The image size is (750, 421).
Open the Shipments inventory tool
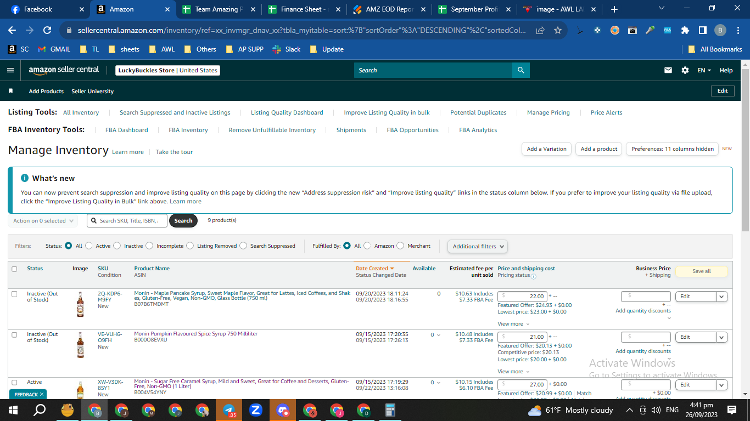pos(351,130)
